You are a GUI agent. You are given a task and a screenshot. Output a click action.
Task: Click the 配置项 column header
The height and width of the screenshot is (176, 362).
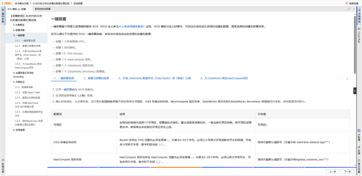[x=84, y=114]
